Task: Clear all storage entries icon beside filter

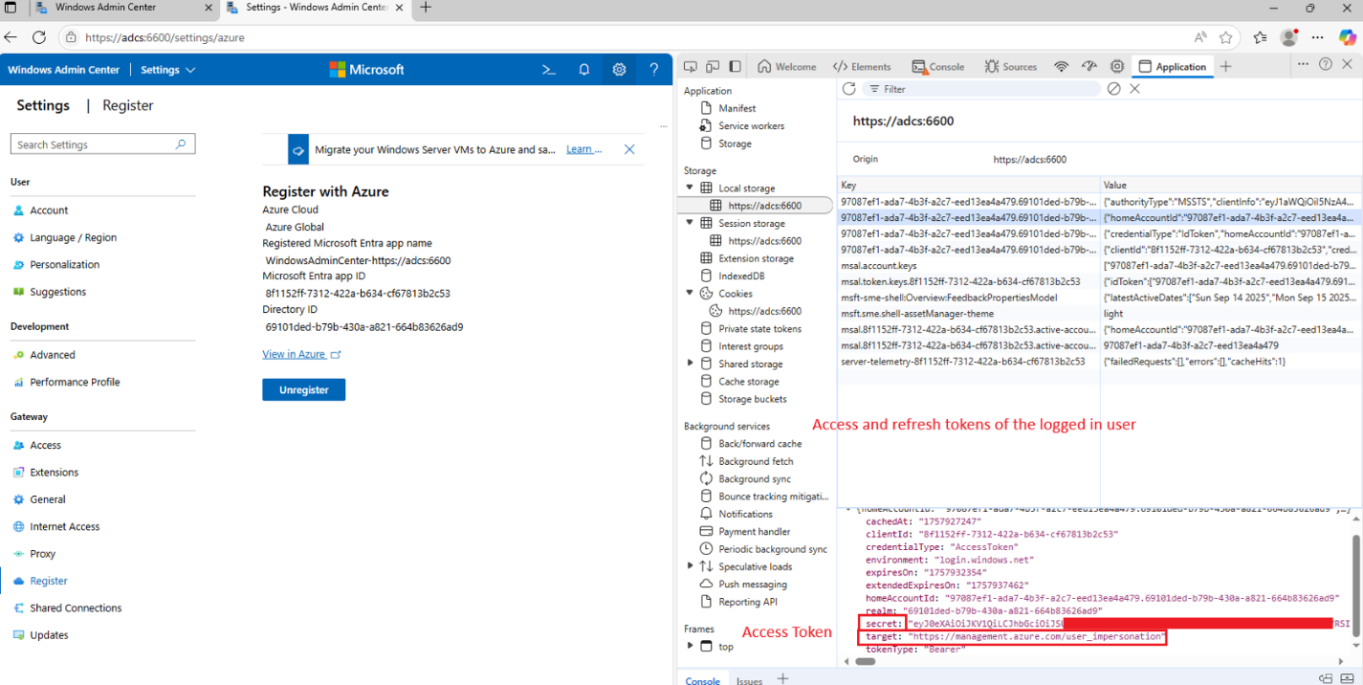Action: pos(1113,89)
